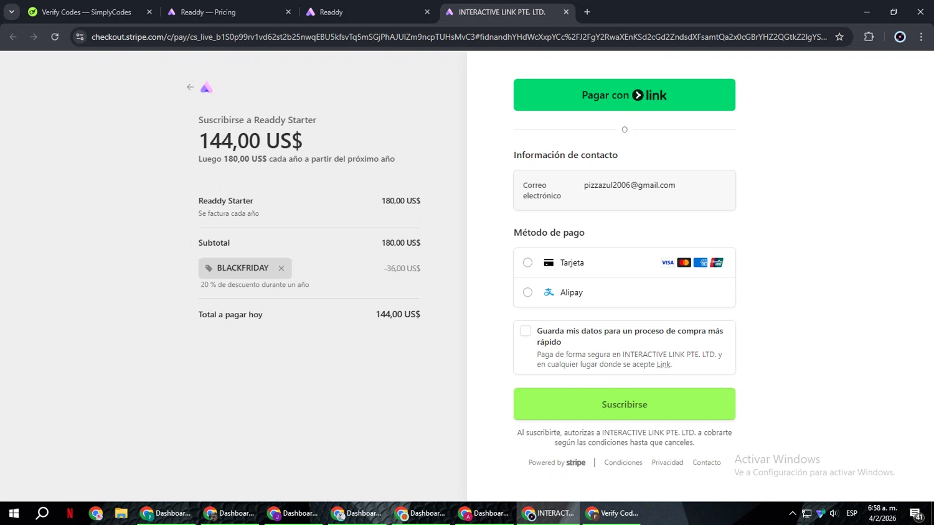The image size is (934, 525).
Task: Show hidden system tray icons
Action: (792, 513)
